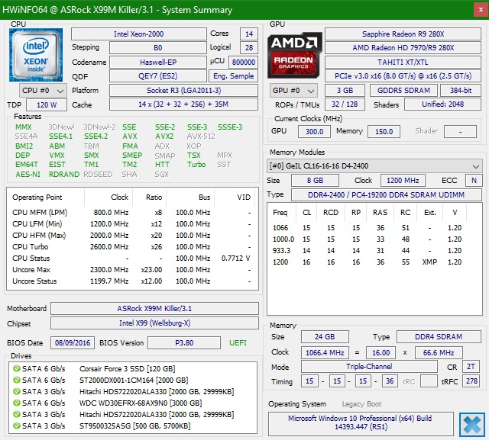Image resolution: width=489 pixels, height=440 pixels.
Task: Click the module Clock 1200 MHz field
Action: tap(403, 181)
